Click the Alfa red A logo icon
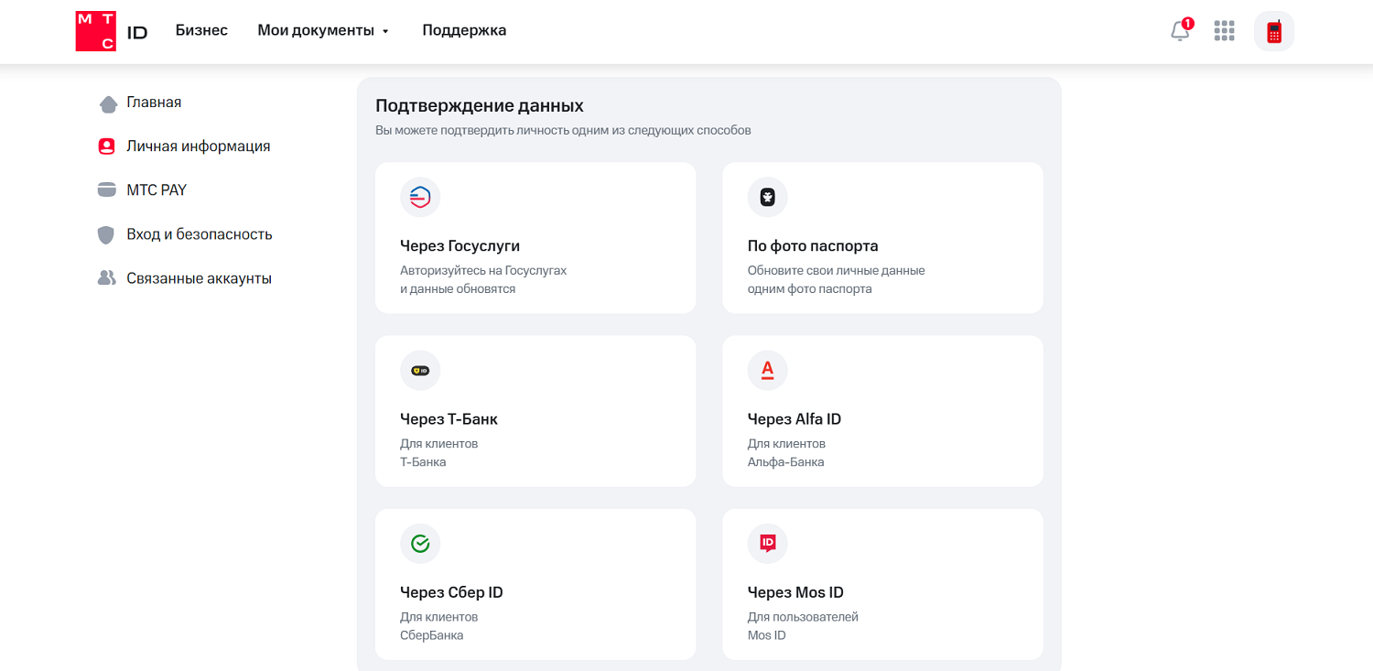Screen dimensions: 1373x671 coord(767,371)
